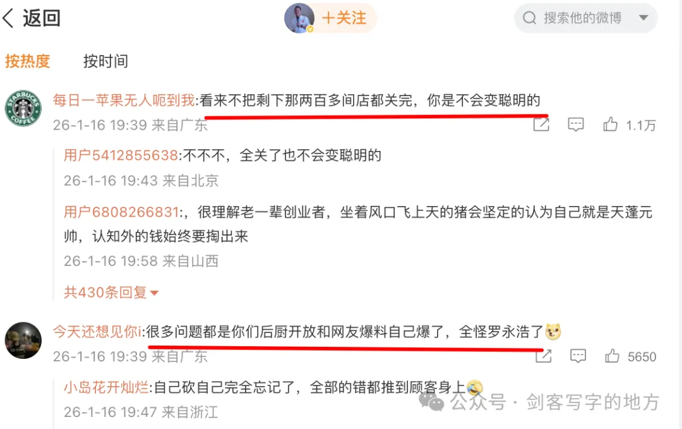The width and height of the screenshot is (682, 429).
Task: Reply to 今天还想见你i comment icon
Action: coord(578,356)
